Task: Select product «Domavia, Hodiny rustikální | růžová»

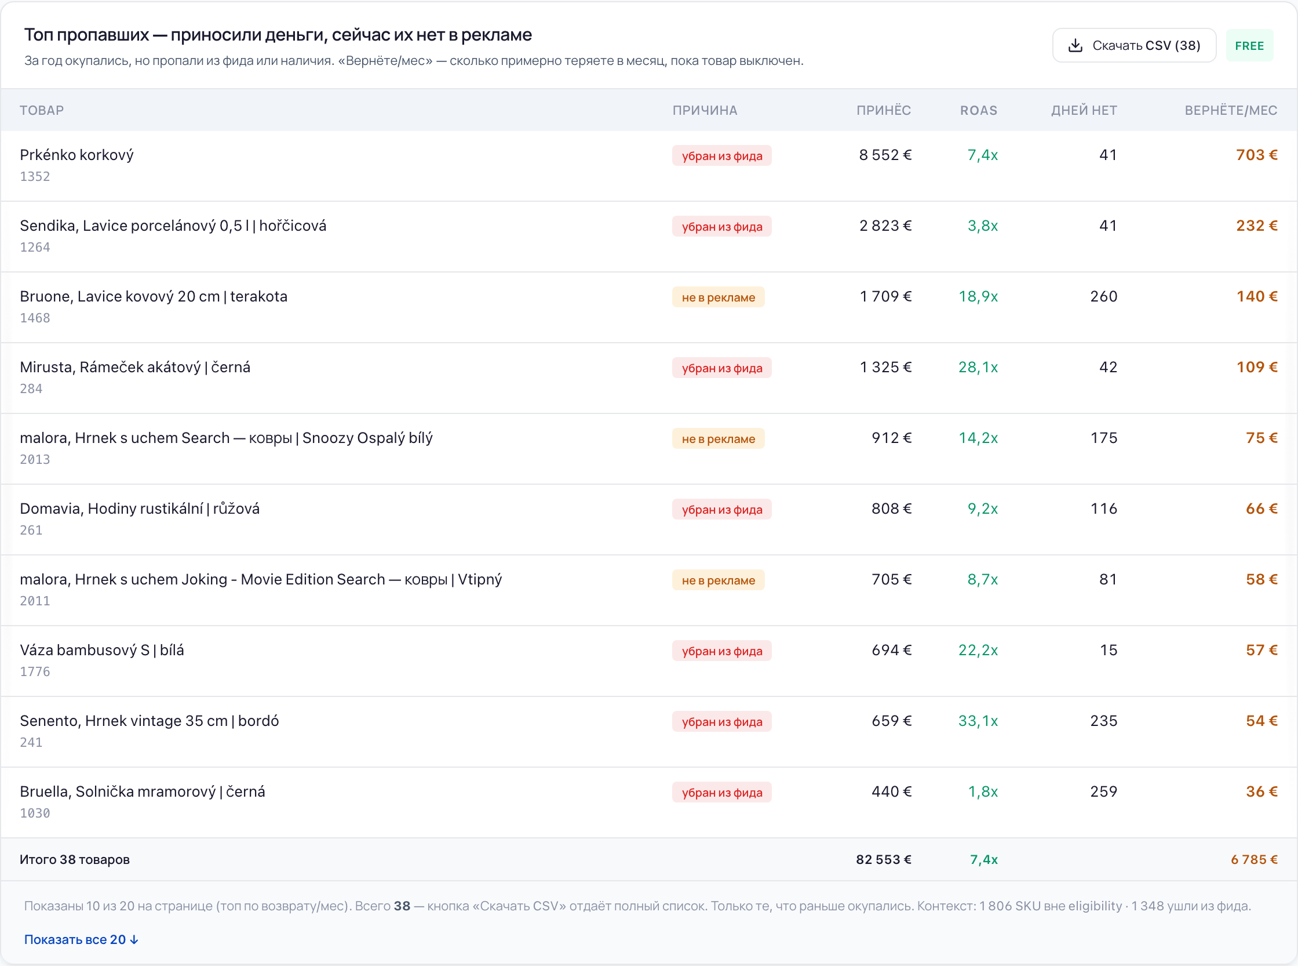Action: 140,509
